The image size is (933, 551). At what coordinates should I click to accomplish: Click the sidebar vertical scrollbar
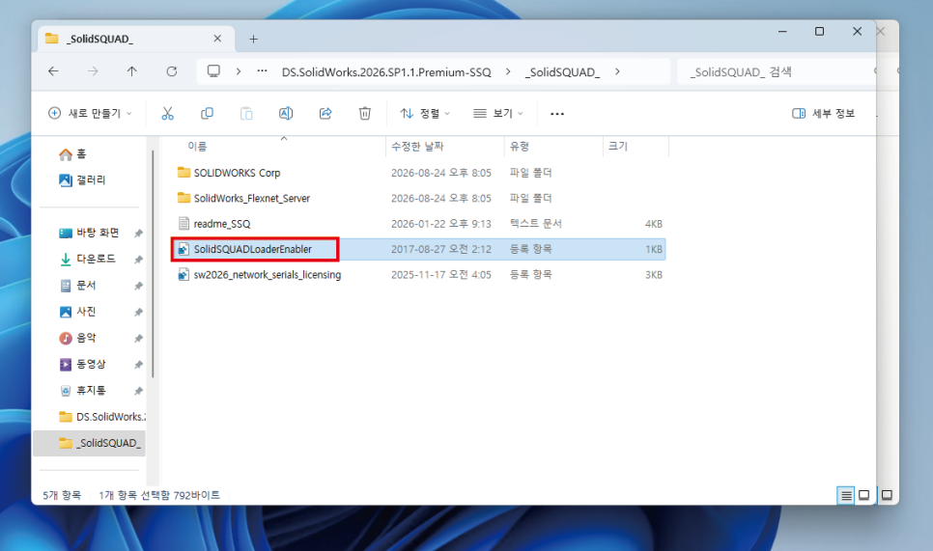click(x=153, y=263)
